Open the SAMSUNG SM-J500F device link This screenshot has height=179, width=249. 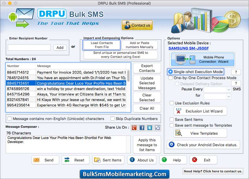188,48
